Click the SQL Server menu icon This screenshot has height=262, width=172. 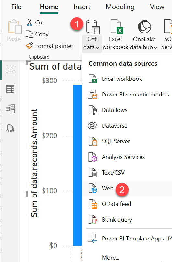(92, 141)
